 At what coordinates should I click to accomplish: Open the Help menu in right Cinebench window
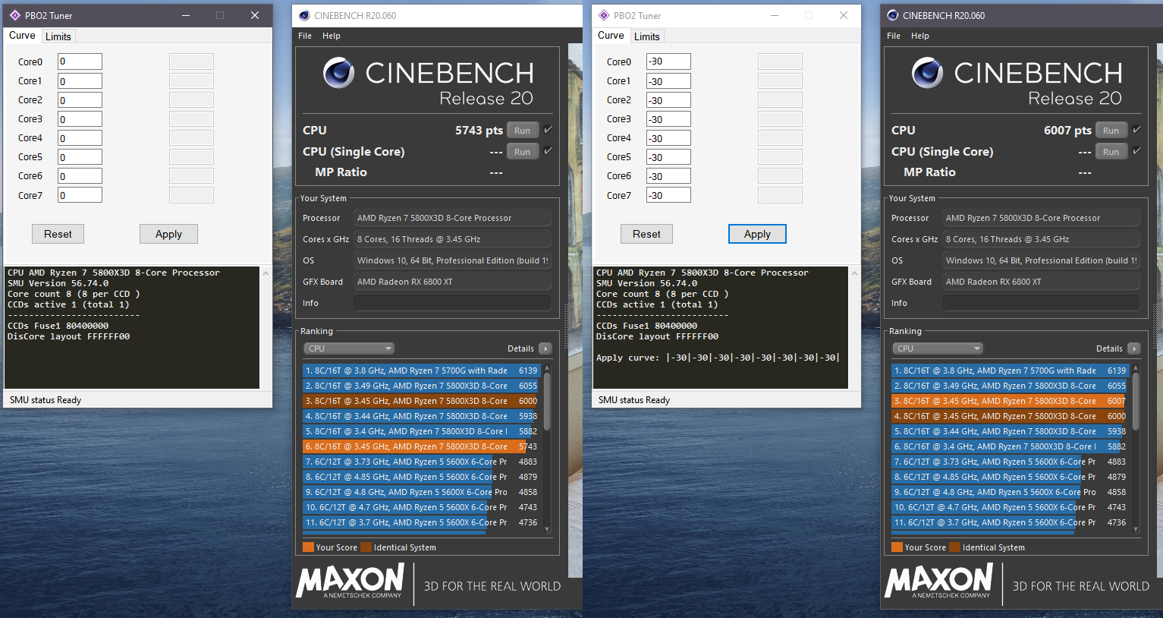pyautogui.click(x=920, y=36)
